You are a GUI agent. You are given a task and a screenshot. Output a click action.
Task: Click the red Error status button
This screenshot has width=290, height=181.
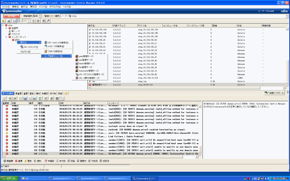[x=11, y=16]
